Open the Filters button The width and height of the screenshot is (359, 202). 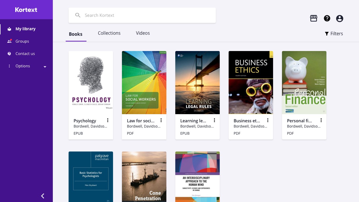click(x=334, y=34)
